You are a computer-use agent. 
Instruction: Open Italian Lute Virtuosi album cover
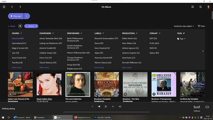20,84
